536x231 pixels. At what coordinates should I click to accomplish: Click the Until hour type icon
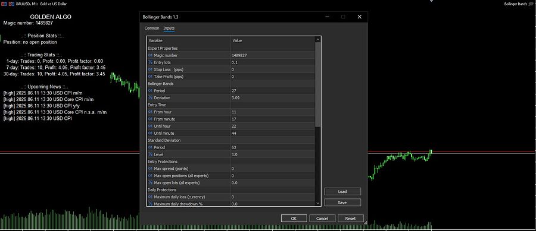[x=150, y=126]
